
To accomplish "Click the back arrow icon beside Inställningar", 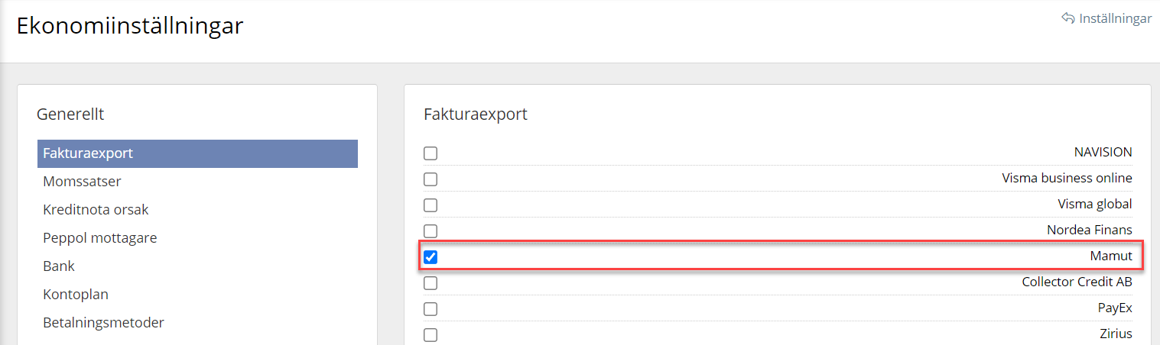I will pyautogui.click(x=1068, y=18).
